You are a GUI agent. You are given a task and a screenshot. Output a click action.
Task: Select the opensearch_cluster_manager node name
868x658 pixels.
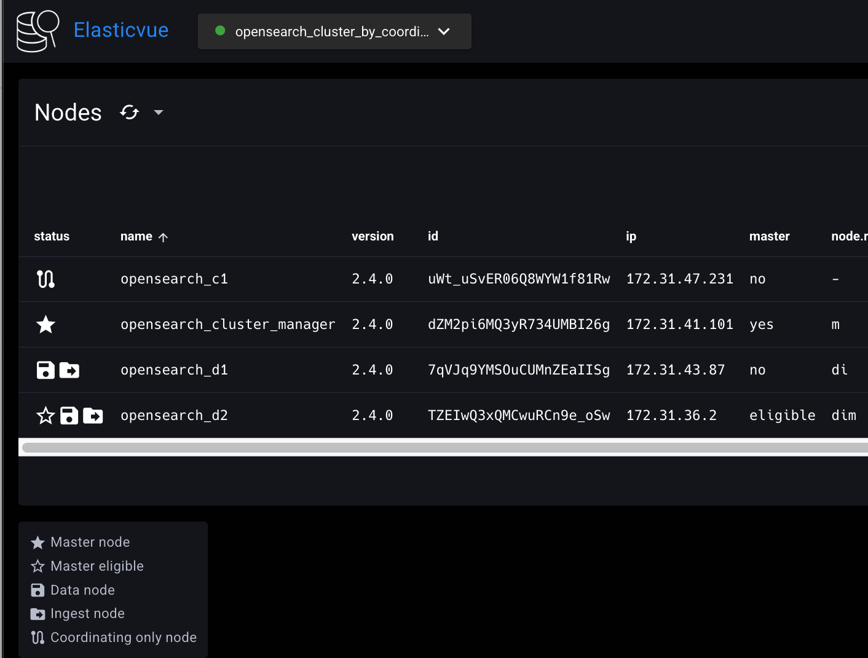228,324
